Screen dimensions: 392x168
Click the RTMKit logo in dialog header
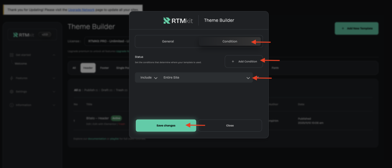[x=178, y=20]
